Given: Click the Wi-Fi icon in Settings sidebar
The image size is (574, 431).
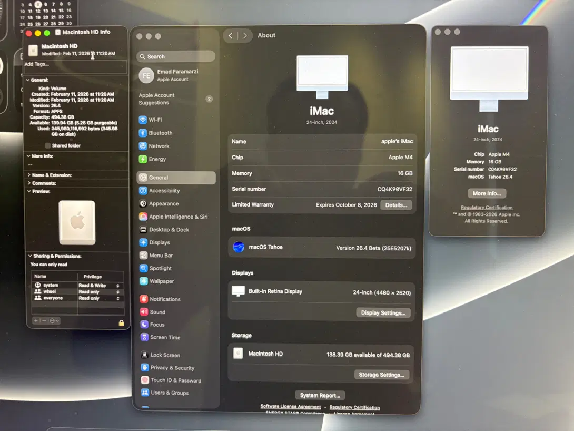Looking at the screenshot, I should pos(143,120).
